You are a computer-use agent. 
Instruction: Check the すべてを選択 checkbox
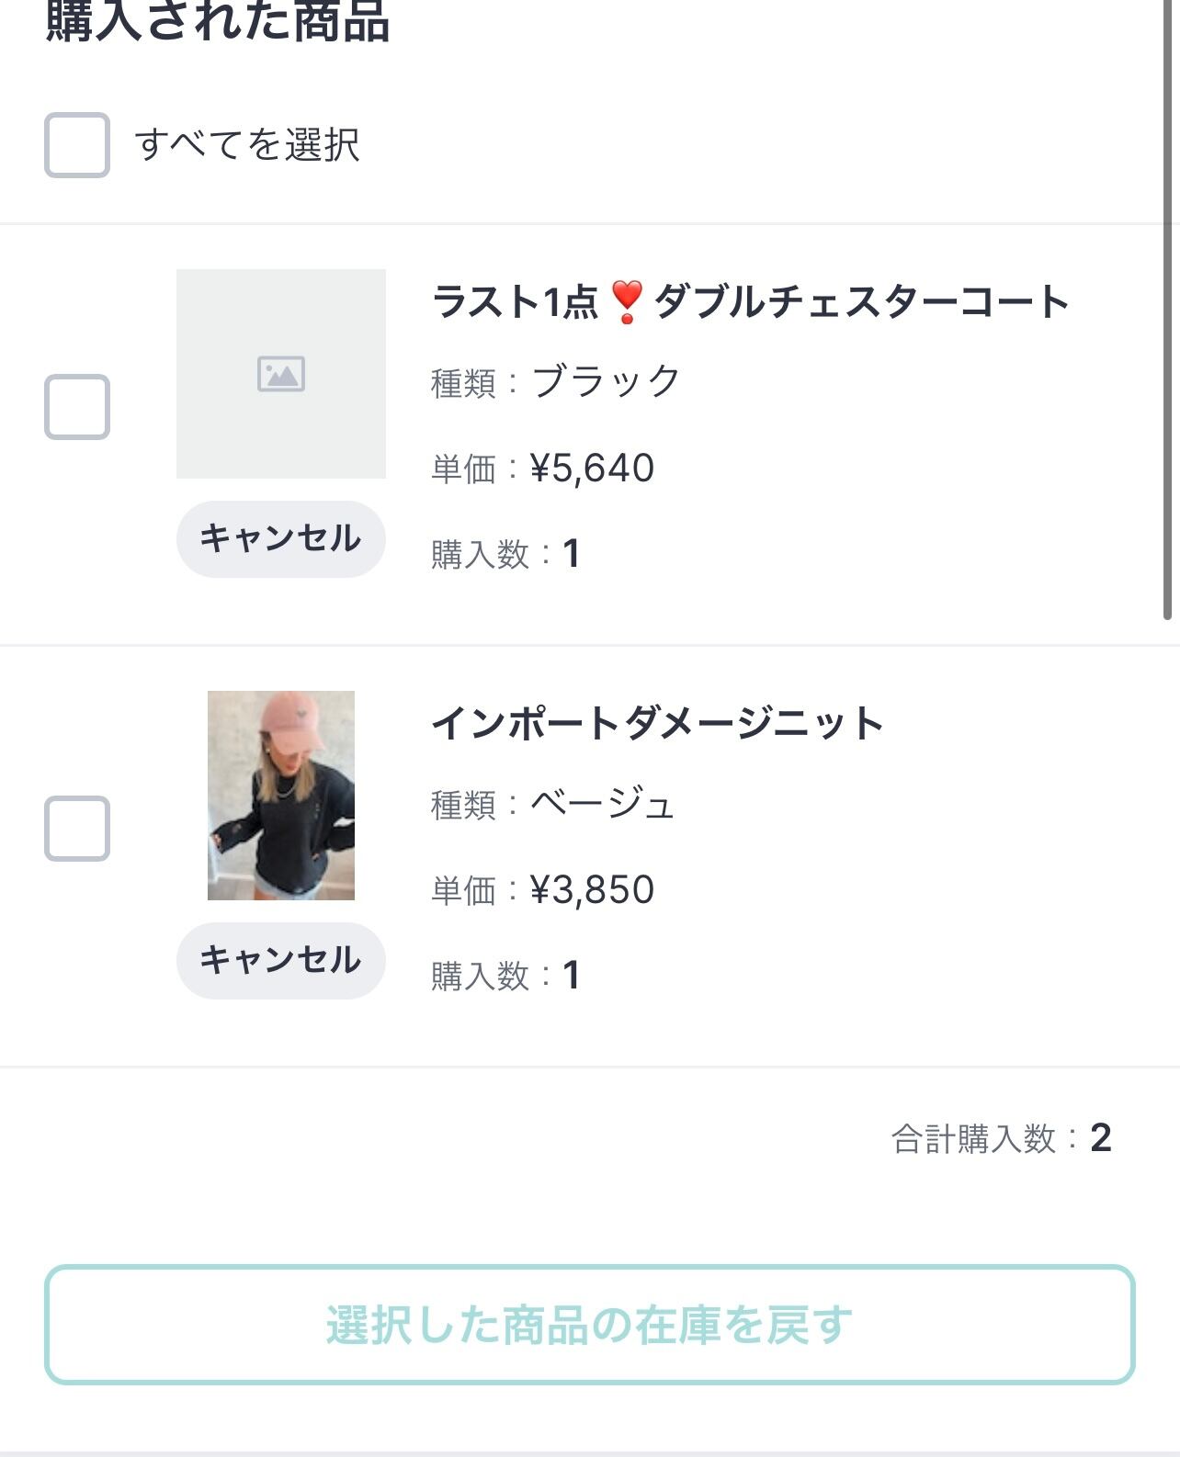click(x=77, y=145)
